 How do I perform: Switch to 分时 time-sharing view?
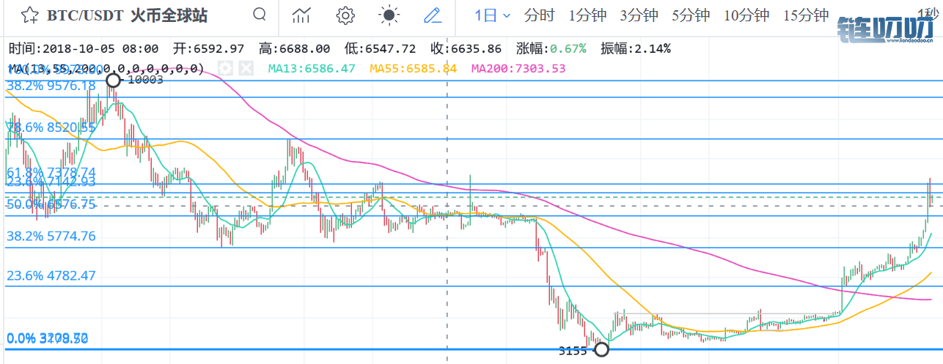tap(539, 15)
